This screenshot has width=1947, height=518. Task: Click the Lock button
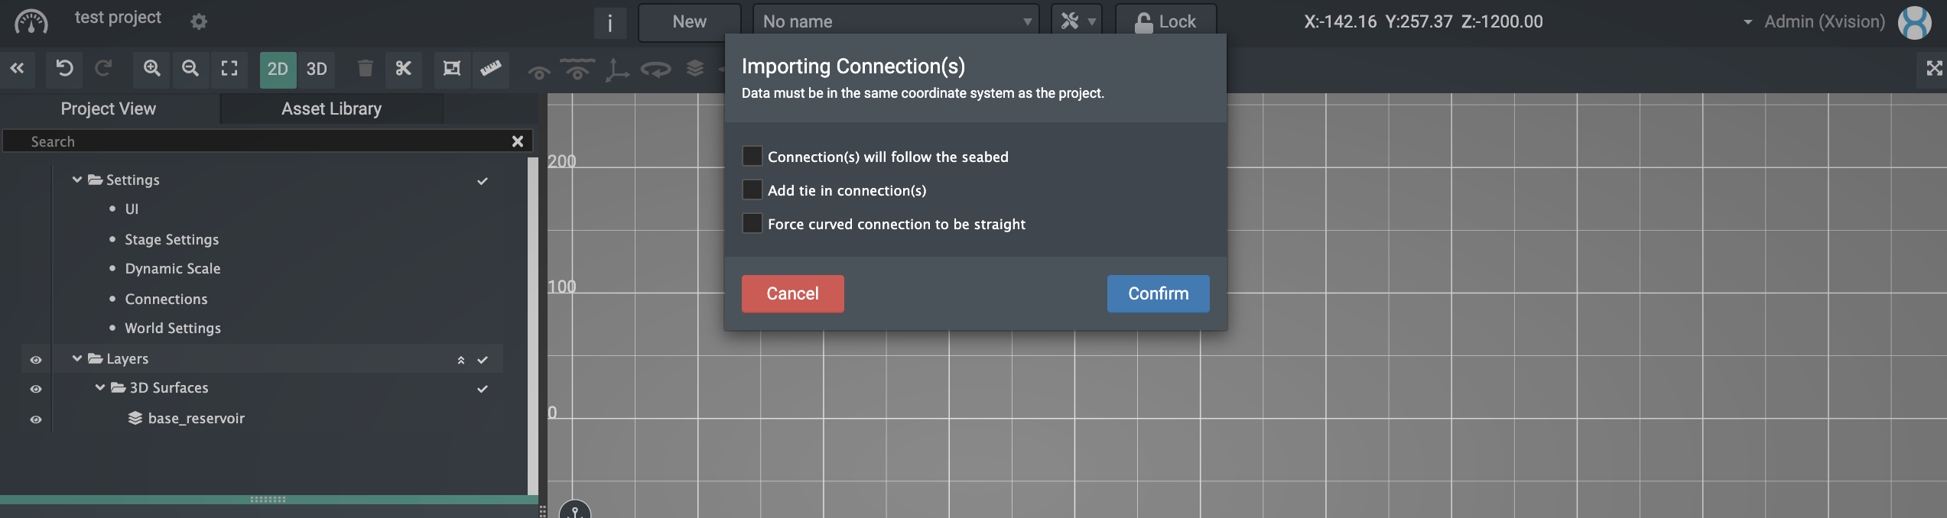pyautogui.click(x=1165, y=22)
